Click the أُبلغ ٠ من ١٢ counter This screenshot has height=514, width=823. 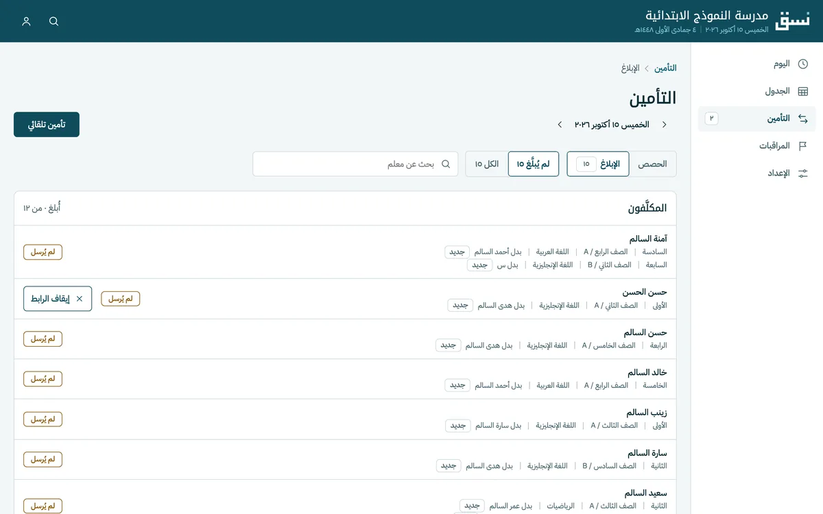42,208
